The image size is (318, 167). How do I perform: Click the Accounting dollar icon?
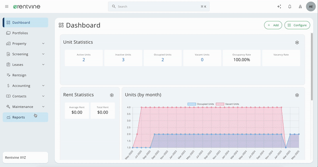8,85
